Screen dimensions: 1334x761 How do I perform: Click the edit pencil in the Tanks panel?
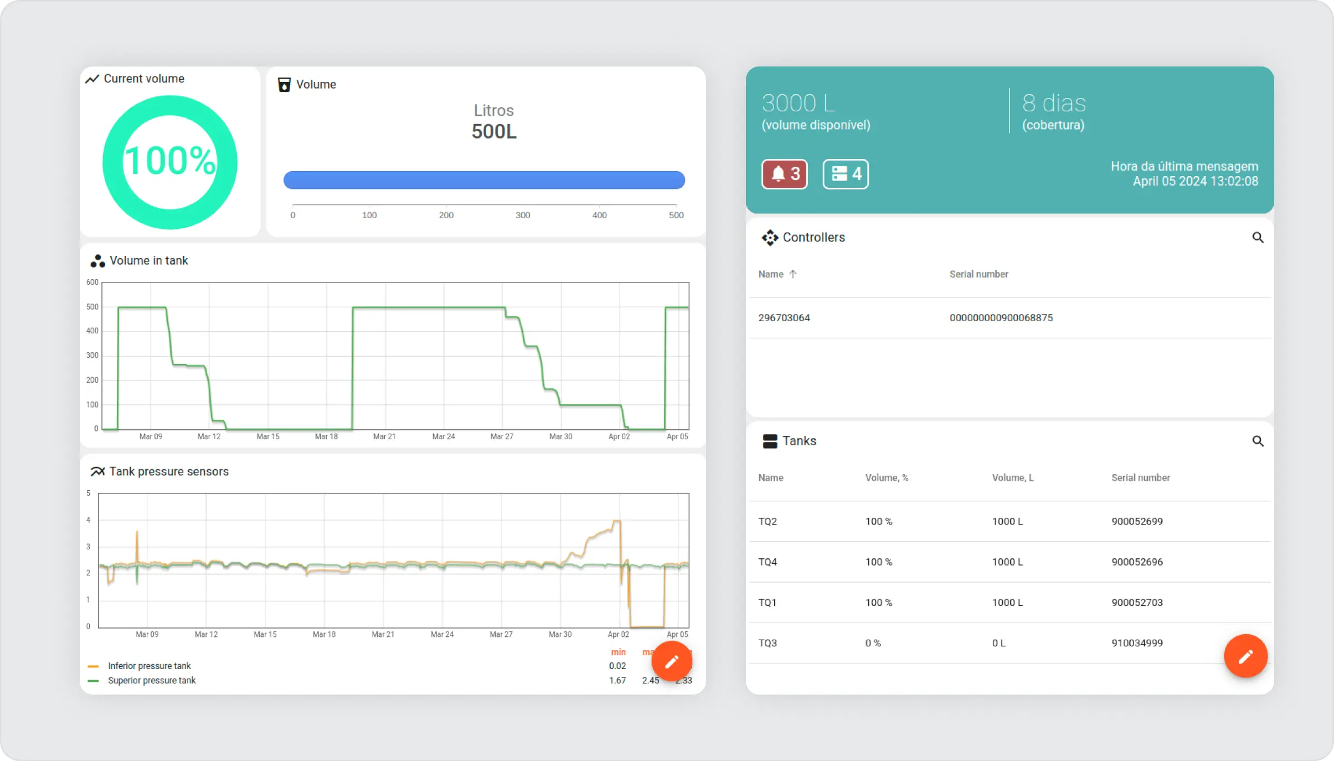1245,656
